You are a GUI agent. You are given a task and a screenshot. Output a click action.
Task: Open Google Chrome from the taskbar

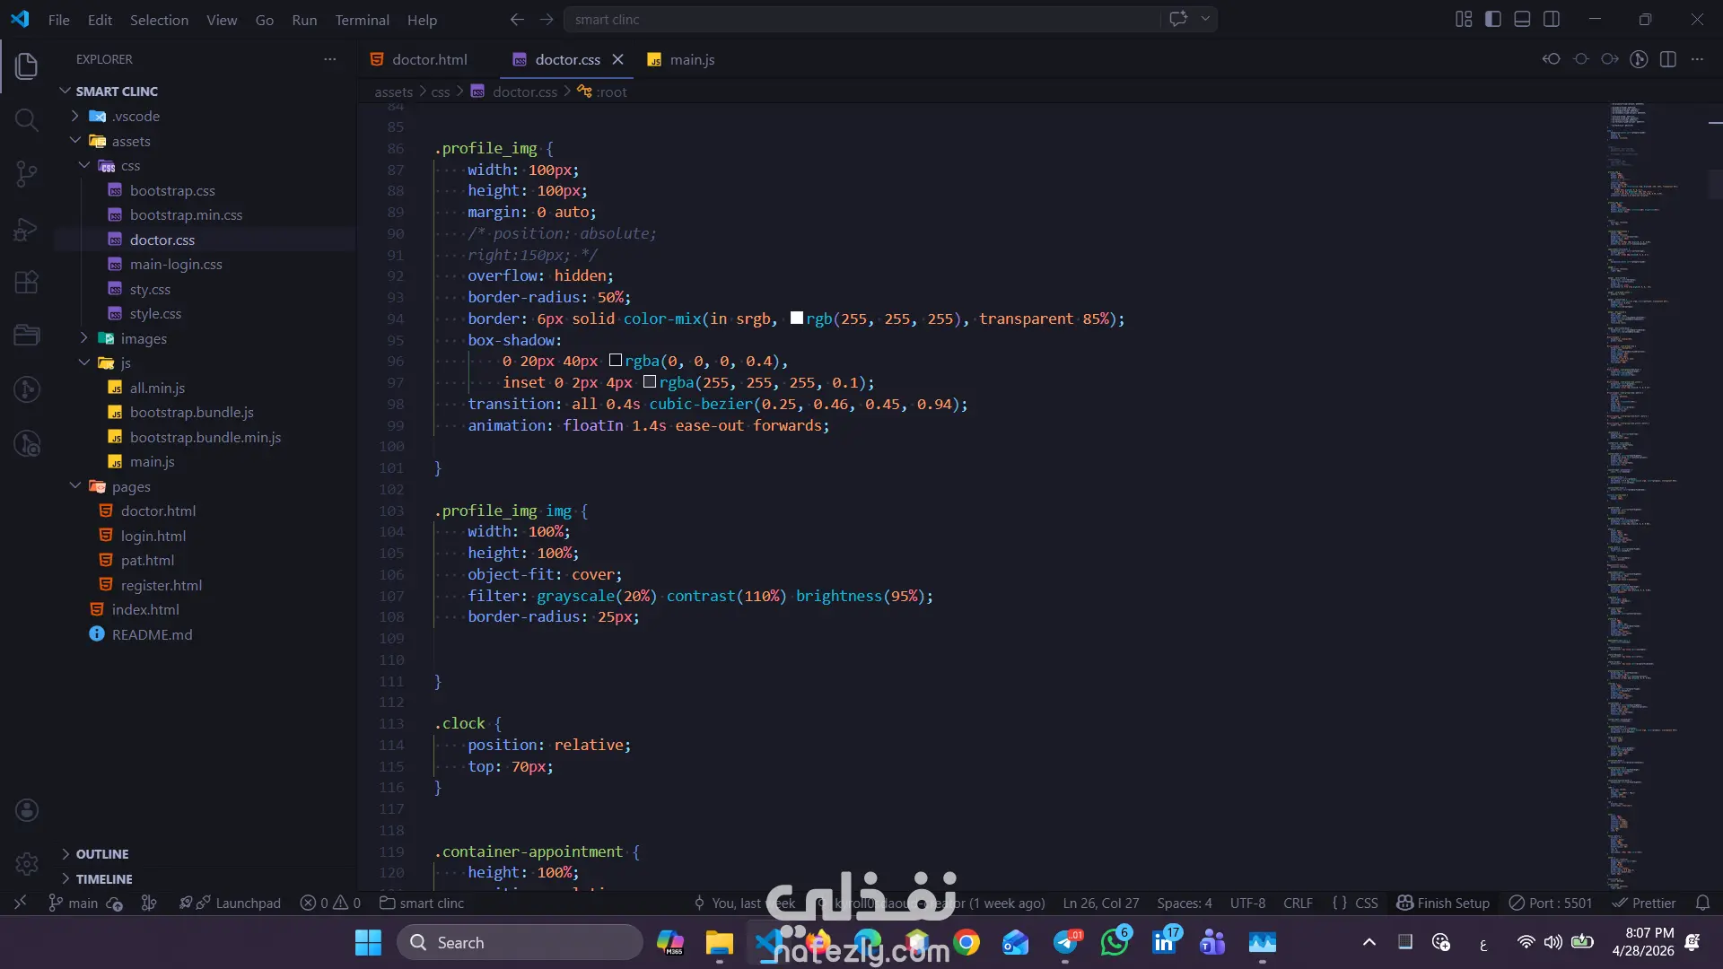(966, 943)
